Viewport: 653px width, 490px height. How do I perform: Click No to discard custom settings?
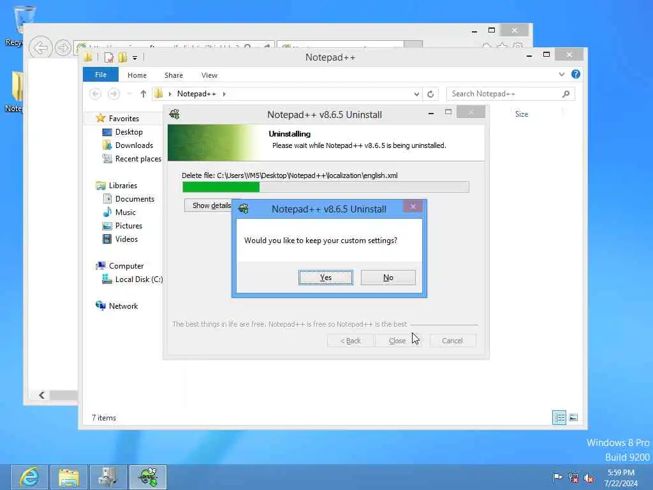388,278
